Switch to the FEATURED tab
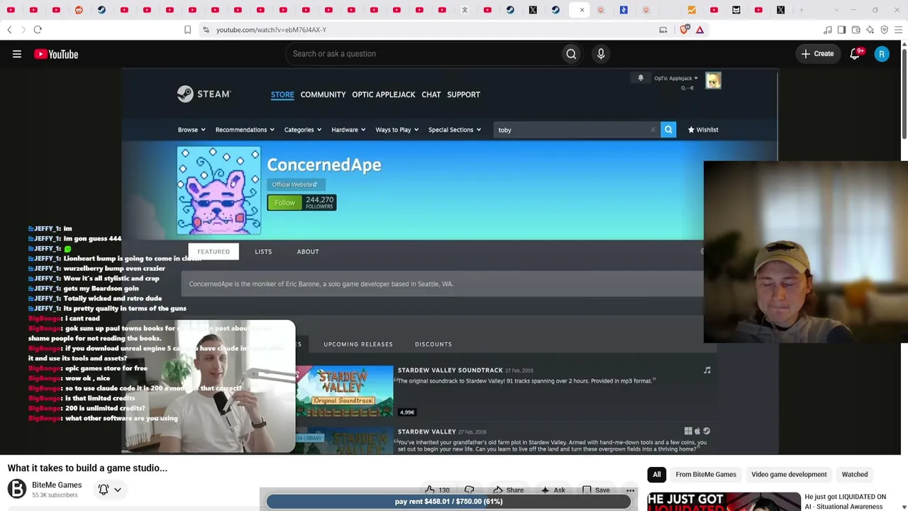This screenshot has width=908, height=511. pyautogui.click(x=214, y=251)
